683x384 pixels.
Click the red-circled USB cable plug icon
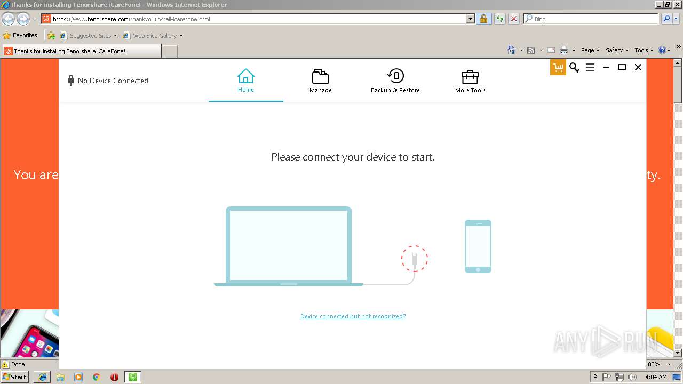415,259
